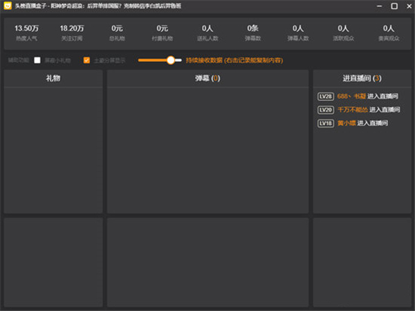Viewport: 415px width, 311px height.
Task: Close the window with the X button
Action: [407, 6]
